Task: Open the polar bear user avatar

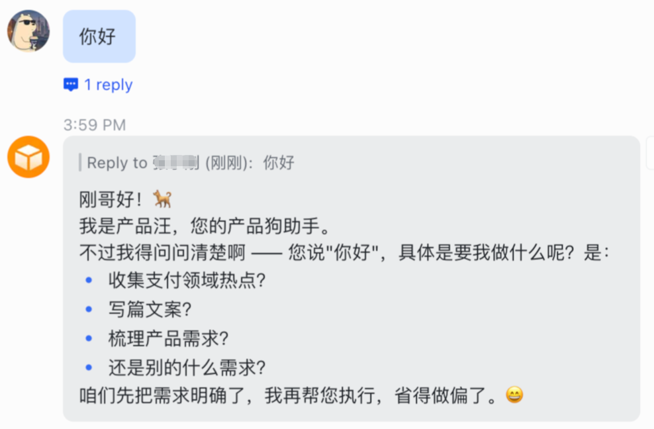Action: (x=28, y=31)
